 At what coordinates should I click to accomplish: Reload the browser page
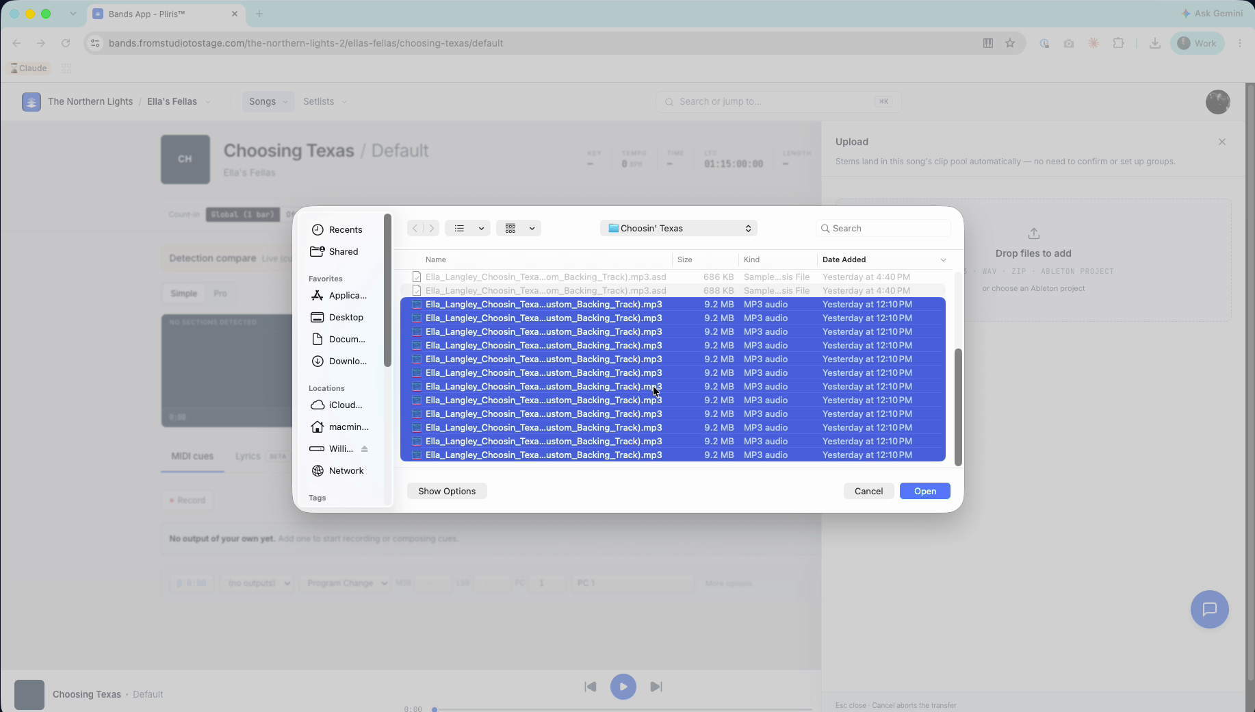pyautogui.click(x=66, y=43)
